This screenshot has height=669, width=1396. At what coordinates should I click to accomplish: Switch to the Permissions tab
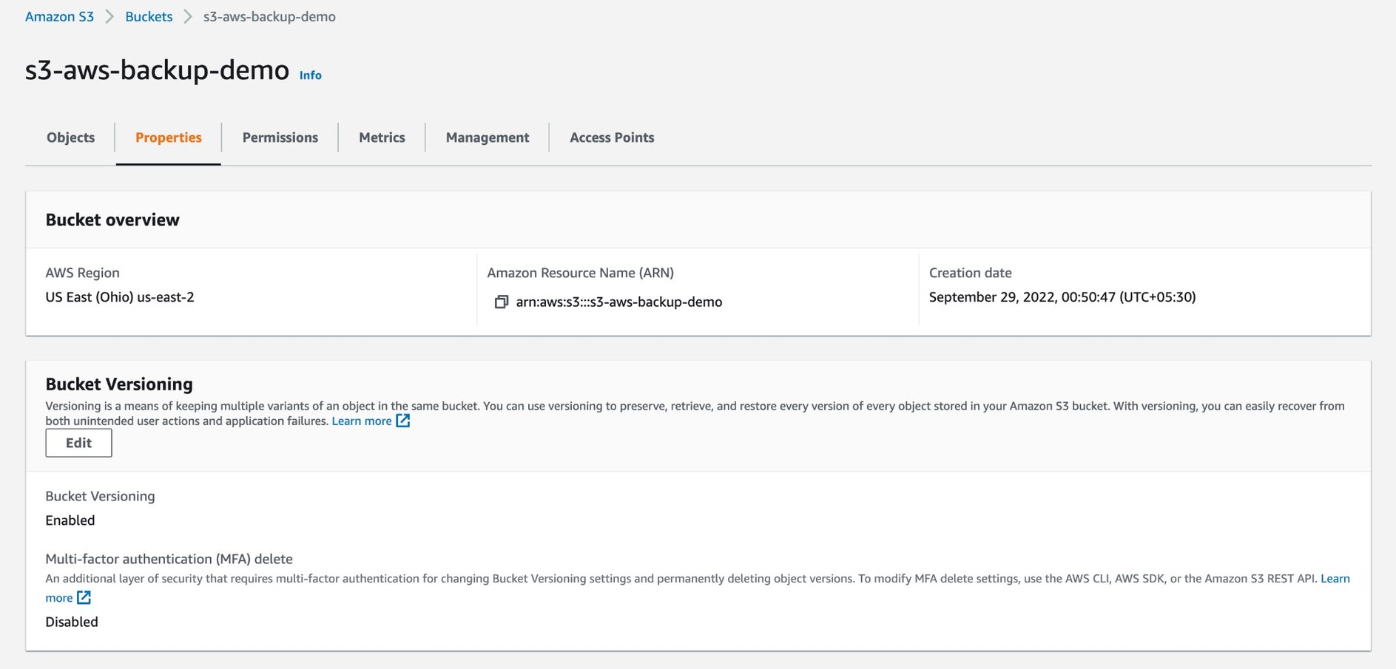click(x=280, y=137)
